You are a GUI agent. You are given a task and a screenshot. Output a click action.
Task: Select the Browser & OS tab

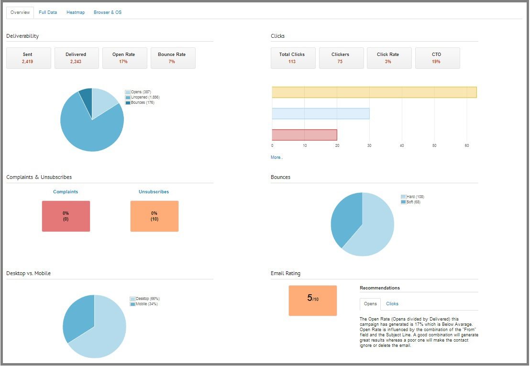[x=107, y=12]
